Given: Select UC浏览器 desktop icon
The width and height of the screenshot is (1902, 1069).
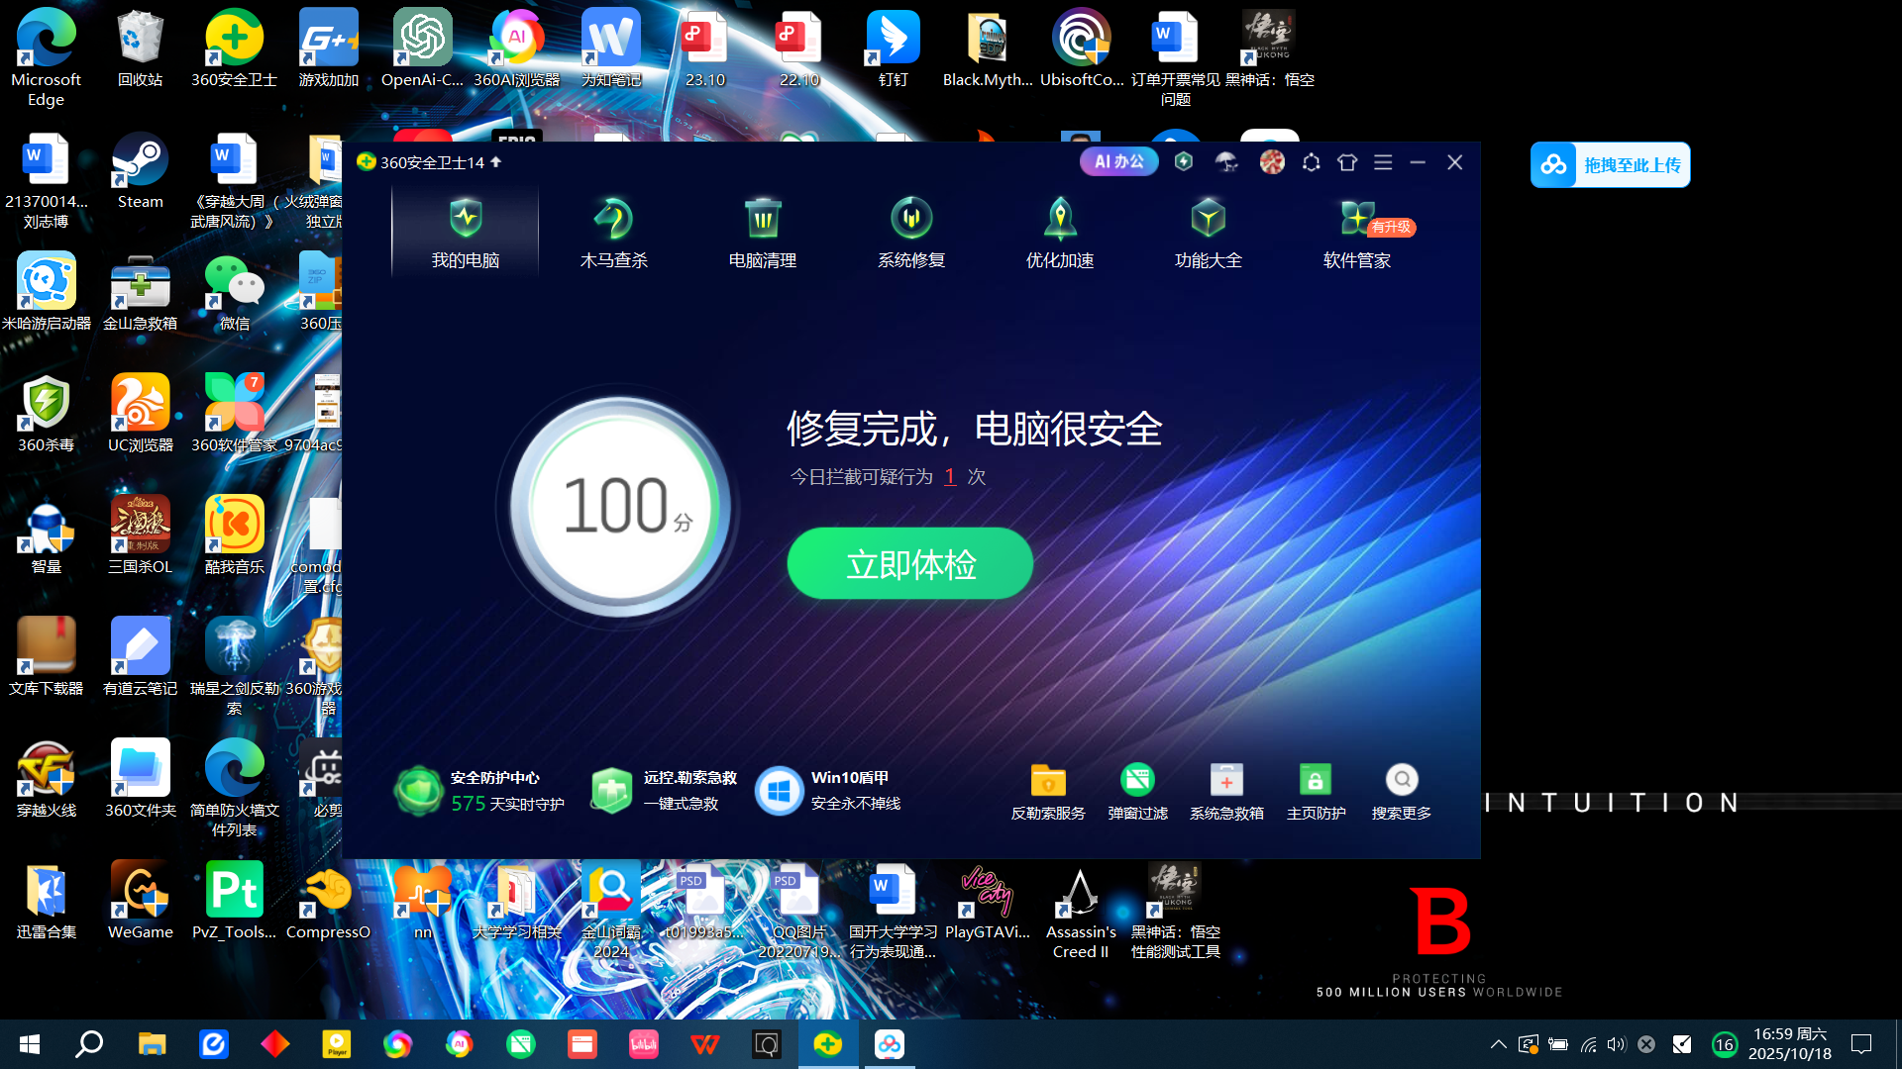Looking at the screenshot, I should (x=140, y=415).
